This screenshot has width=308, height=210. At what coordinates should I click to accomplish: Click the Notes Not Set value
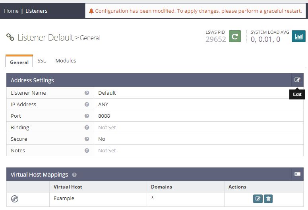(107, 151)
